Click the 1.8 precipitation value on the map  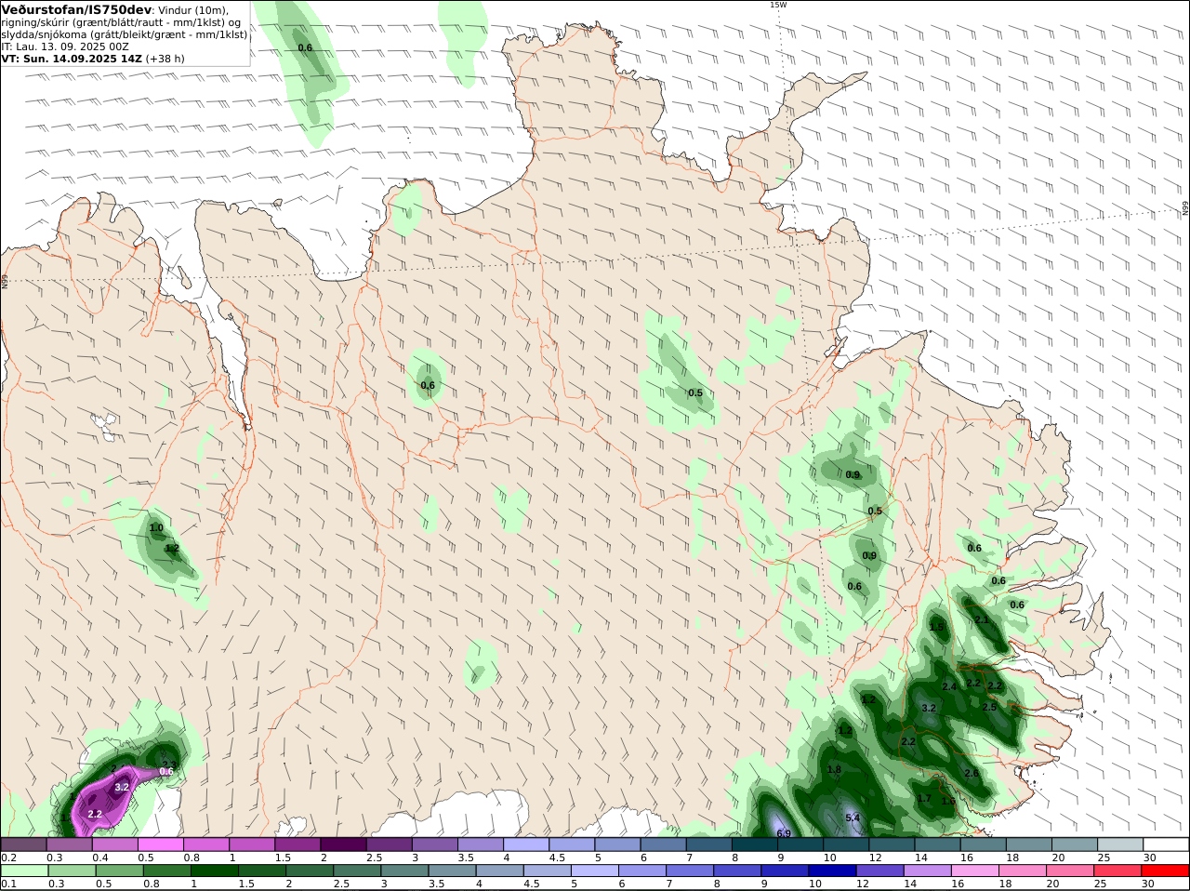[834, 770]
